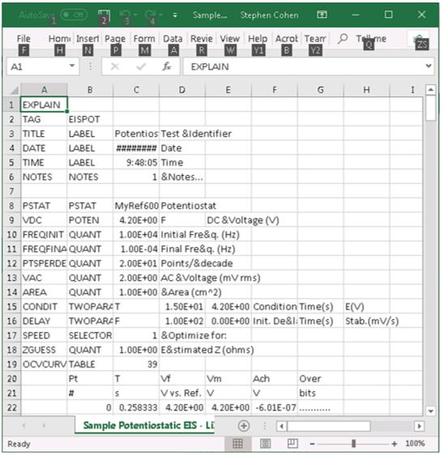Click the Select All corner triangle

14,90
